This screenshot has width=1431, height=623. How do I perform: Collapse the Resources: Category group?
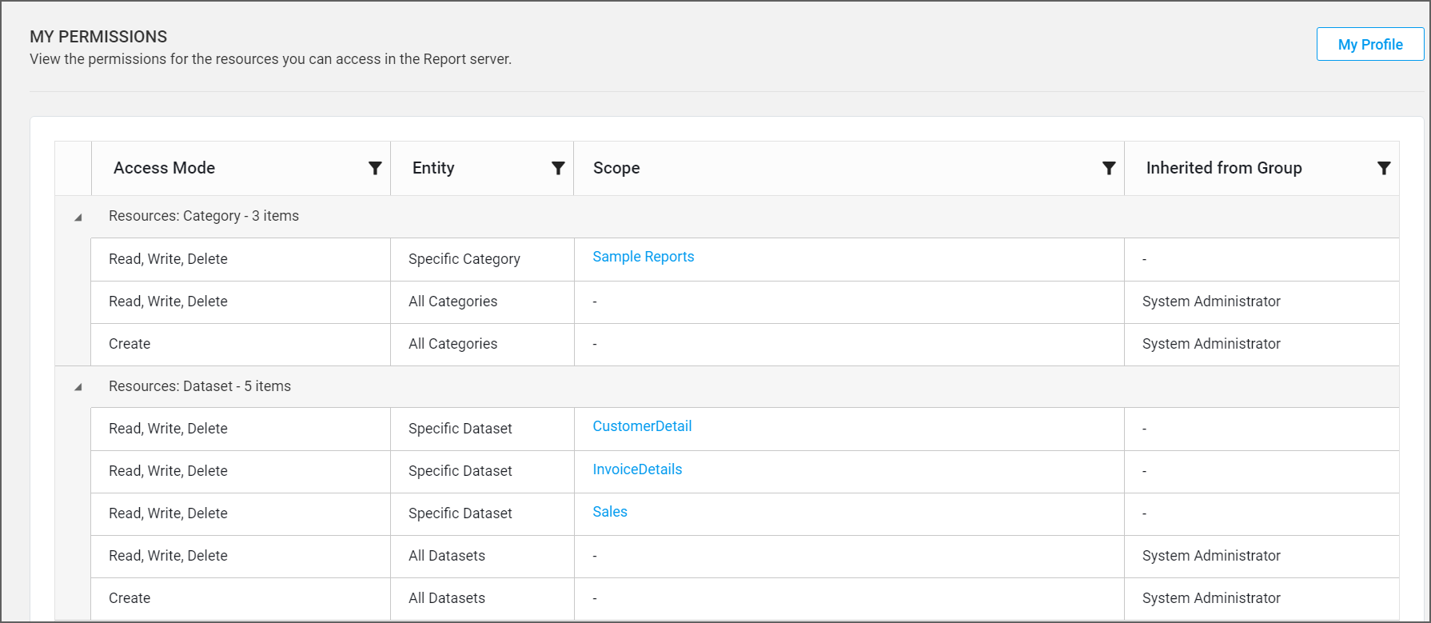[78, 217]
